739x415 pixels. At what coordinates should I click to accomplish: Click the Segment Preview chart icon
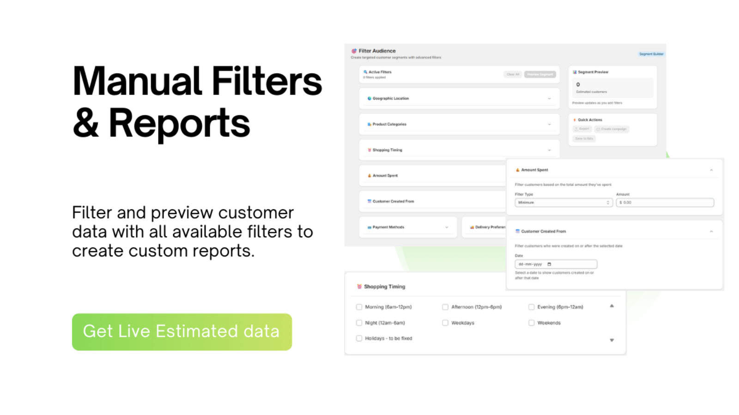pos(574,72)
